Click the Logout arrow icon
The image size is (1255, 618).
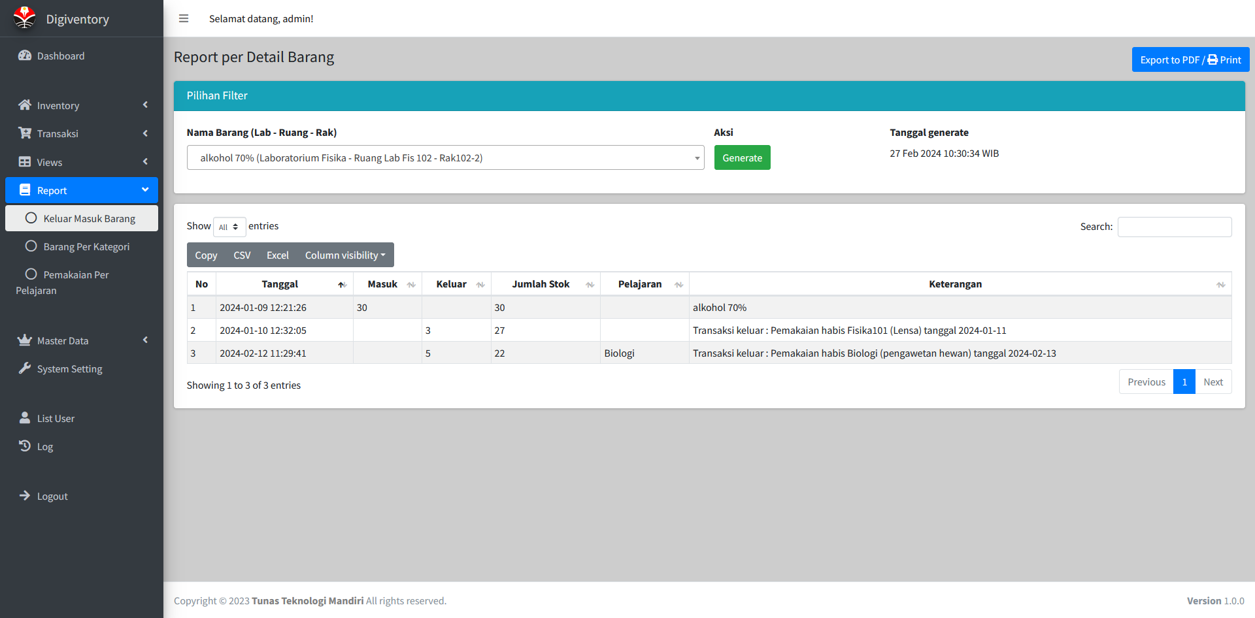pos(25,496)
